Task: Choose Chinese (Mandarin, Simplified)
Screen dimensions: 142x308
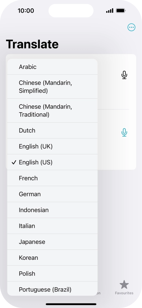Action: click(x=52, y=87)
